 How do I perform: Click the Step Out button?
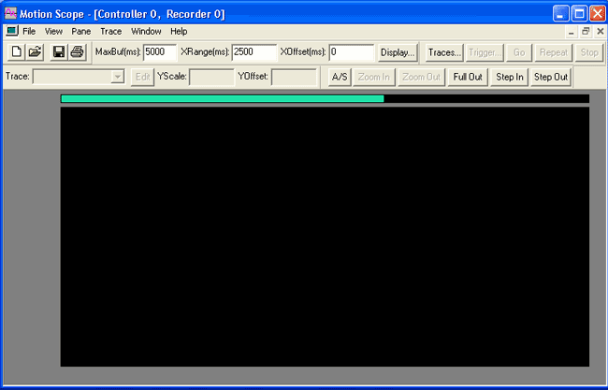(x=551, y=77)
